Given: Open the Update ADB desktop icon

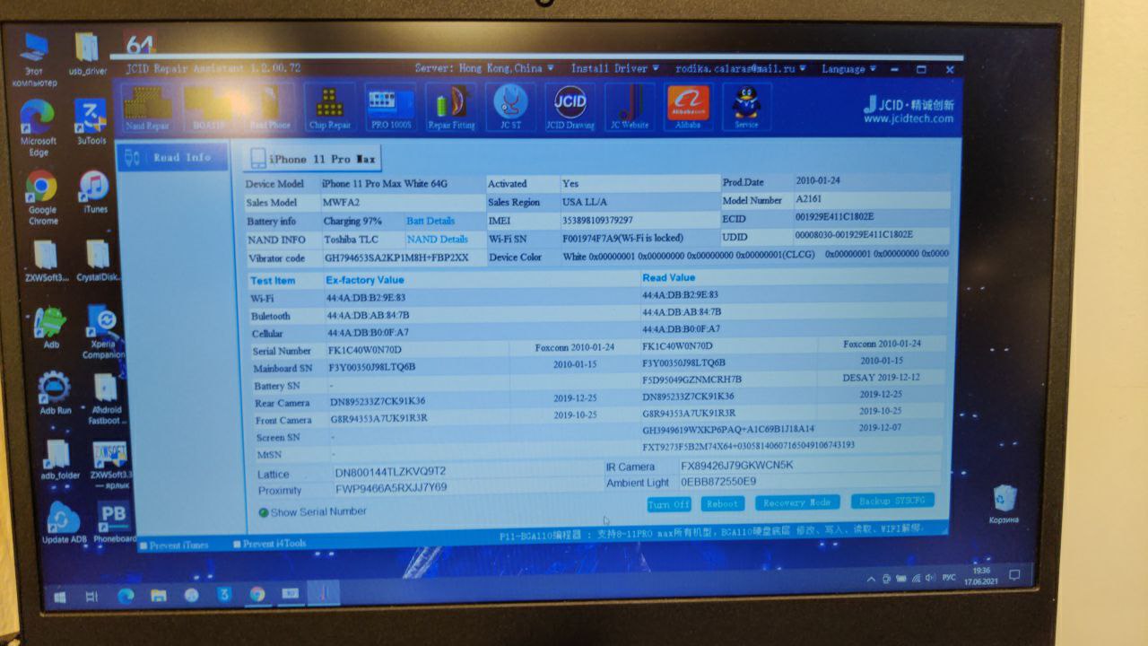Looking at the screenshot, I should click(64, 522).
